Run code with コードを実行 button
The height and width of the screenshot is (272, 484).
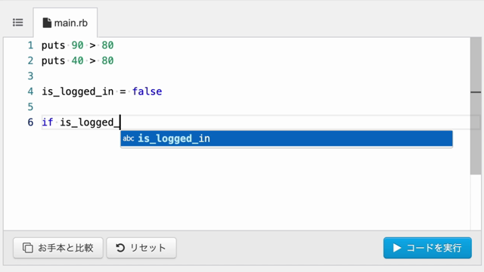tap(427, 248)
